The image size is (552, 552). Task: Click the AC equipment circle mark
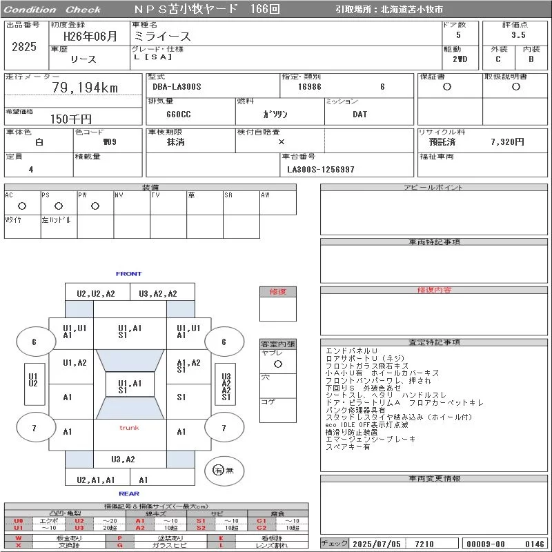tap(22, 206)
